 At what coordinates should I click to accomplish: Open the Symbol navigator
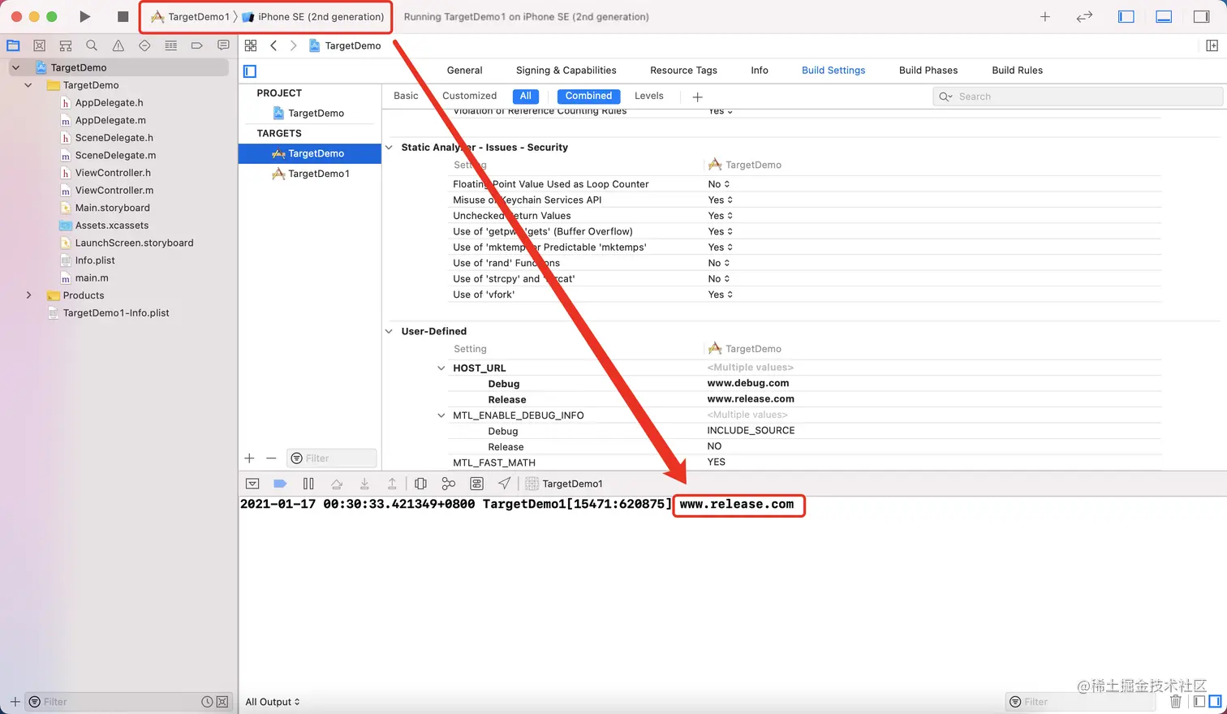tap(66, 45)
